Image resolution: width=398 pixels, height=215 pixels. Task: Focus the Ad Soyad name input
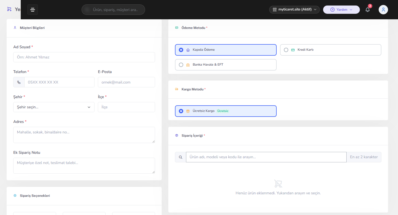pos(84,57)
